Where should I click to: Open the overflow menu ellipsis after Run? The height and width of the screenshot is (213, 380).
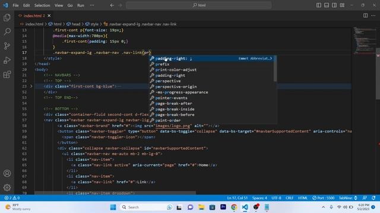(92, 5)
